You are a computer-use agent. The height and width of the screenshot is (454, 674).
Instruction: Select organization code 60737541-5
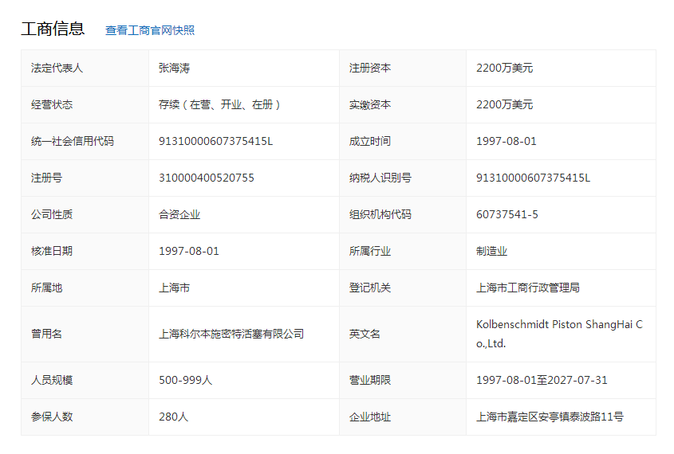[x=507, y=214]
